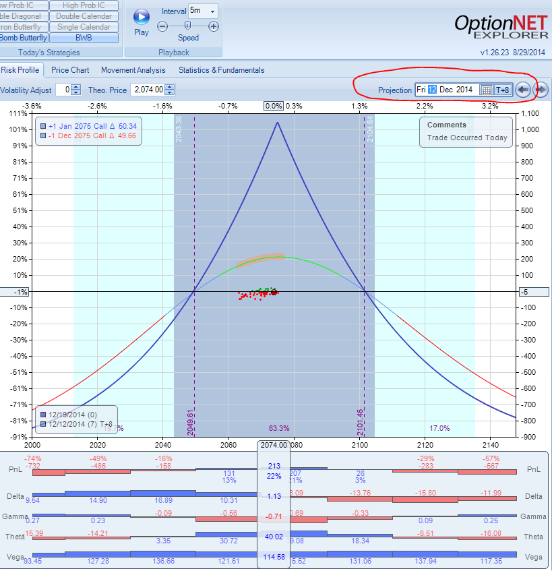552x571 pixels.
Task: Toggle the 12/19/2014 (0) line box
Action: [x=43, y=415]
